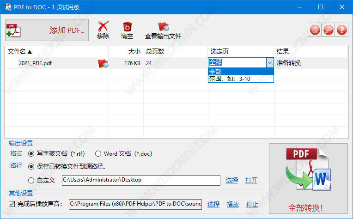Image resolution: width=353 pixels, height=219 pixels.
Task: Click the play link for the sound file
Action: (233, 204)
